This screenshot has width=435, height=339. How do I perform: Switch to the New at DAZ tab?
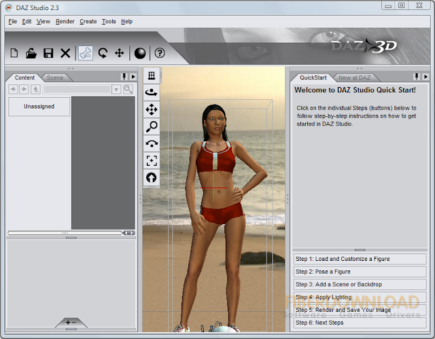click(x=355, y=77)
